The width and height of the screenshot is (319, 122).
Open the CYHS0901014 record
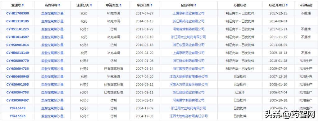(17, 45)
